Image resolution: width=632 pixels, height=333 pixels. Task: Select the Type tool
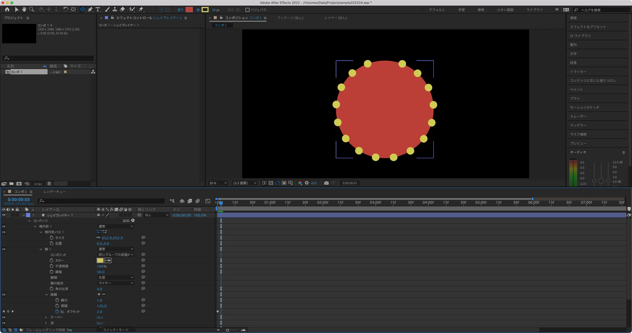point(98,10)
